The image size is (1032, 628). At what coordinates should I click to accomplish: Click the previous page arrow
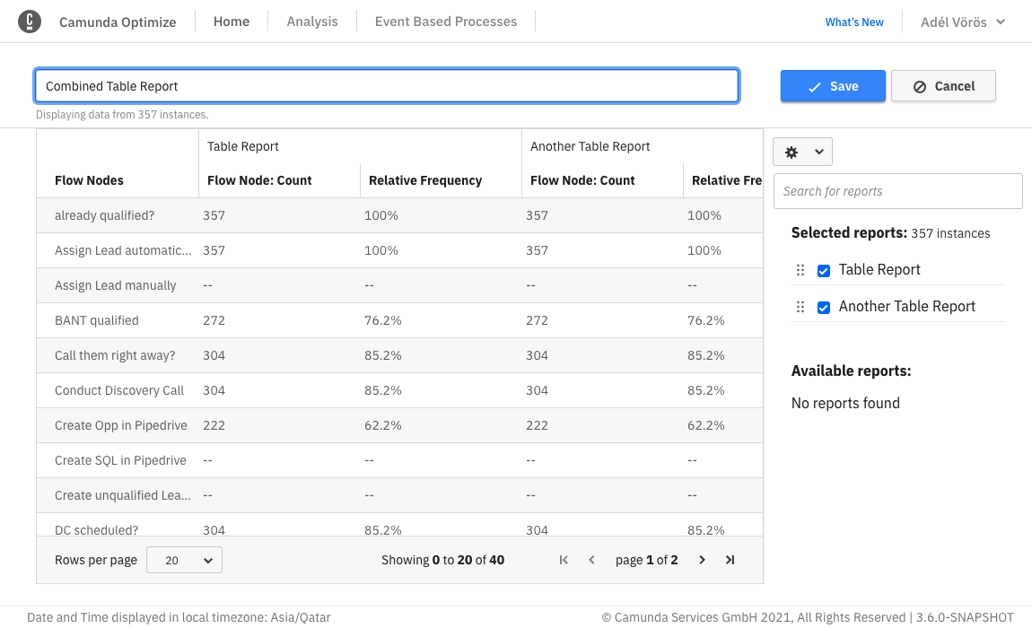(x=591, y=559)
